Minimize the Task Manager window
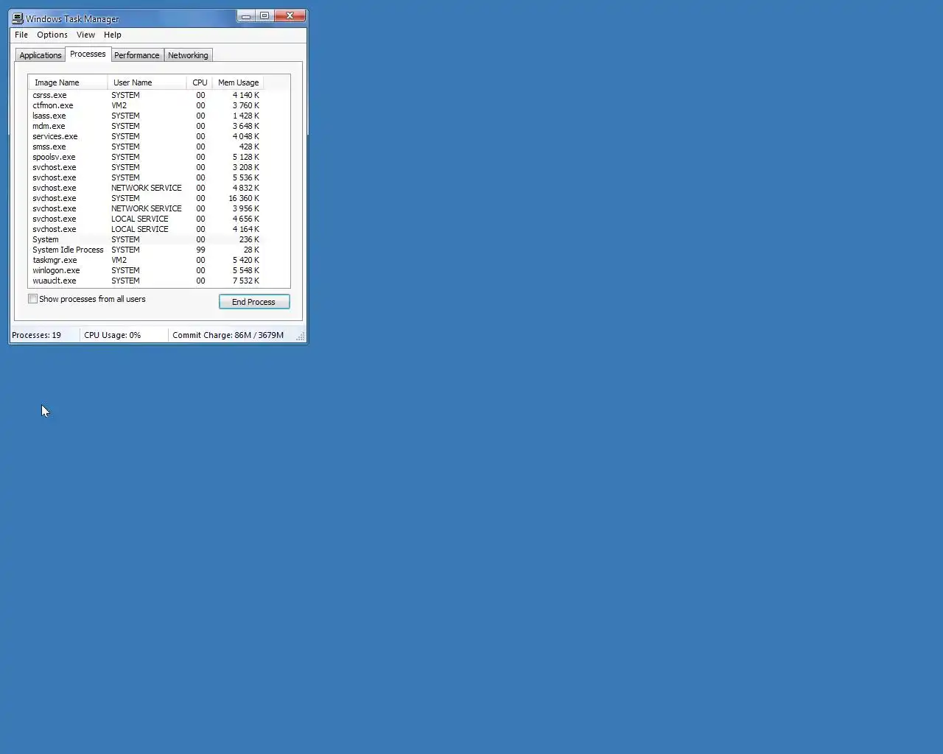The height and width of the screenshot is (754, 943). point(246,15)
